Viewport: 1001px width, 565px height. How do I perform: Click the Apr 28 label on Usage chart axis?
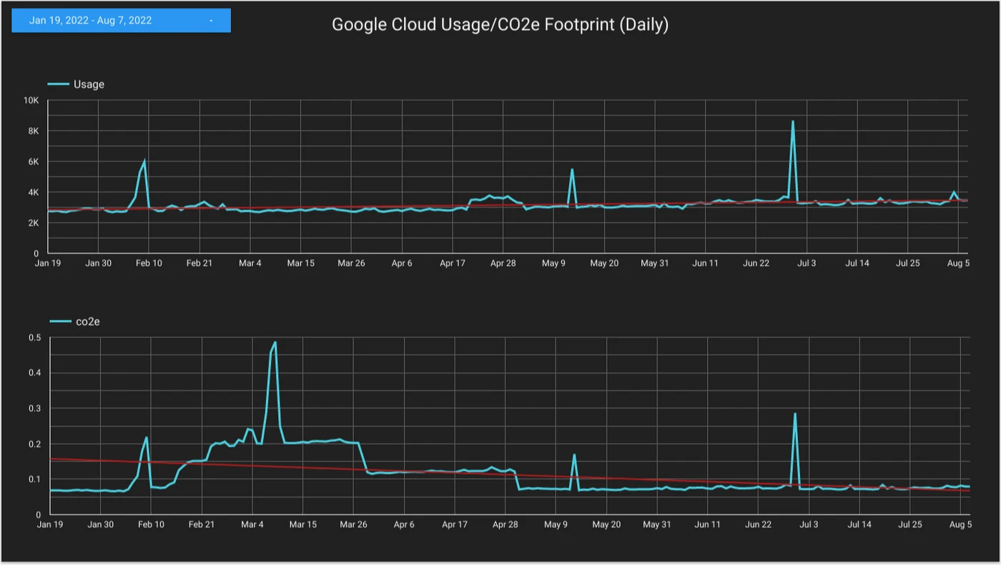(503, 264)
